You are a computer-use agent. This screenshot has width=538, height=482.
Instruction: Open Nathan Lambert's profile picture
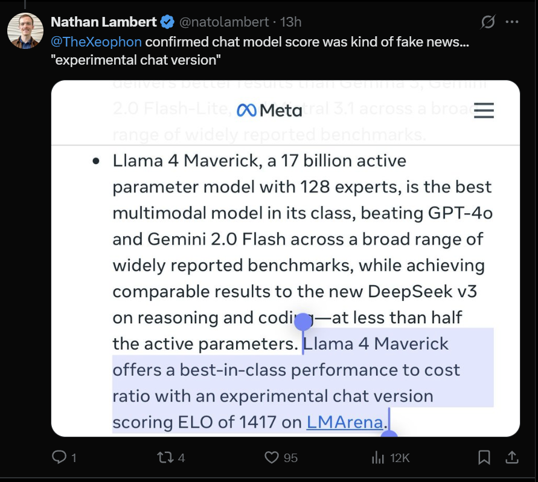pos(25,31)
